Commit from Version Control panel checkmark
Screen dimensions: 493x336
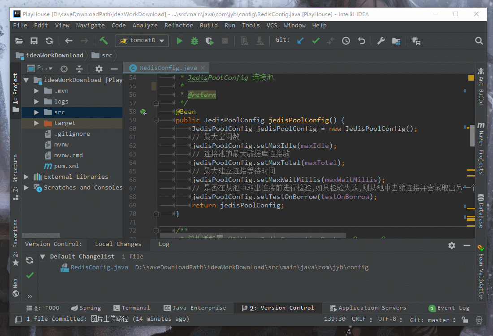[30, 276]
